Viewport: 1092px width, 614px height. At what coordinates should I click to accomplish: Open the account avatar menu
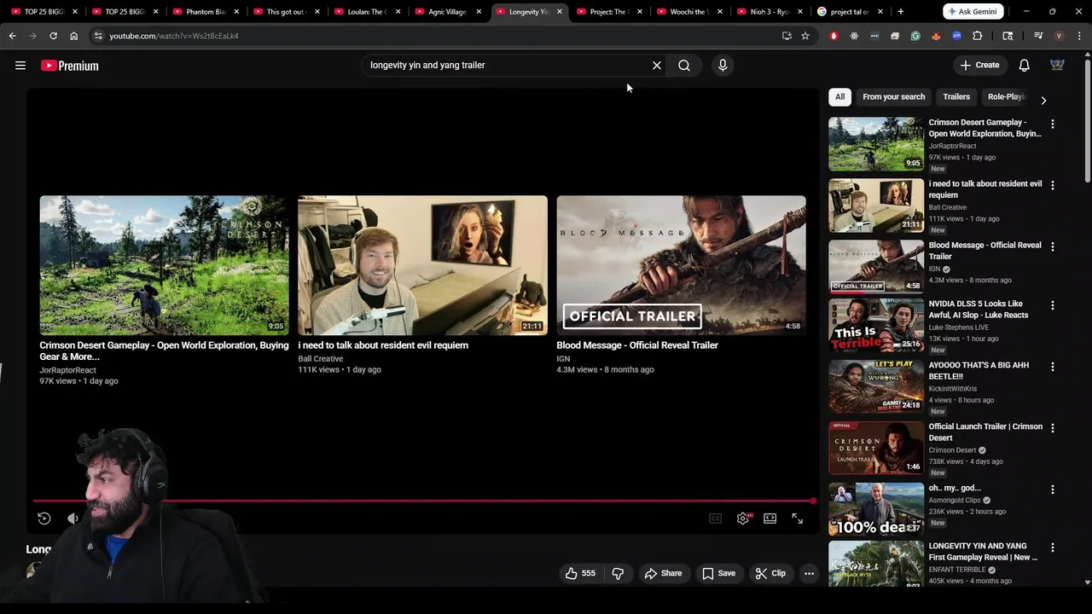1057,66
